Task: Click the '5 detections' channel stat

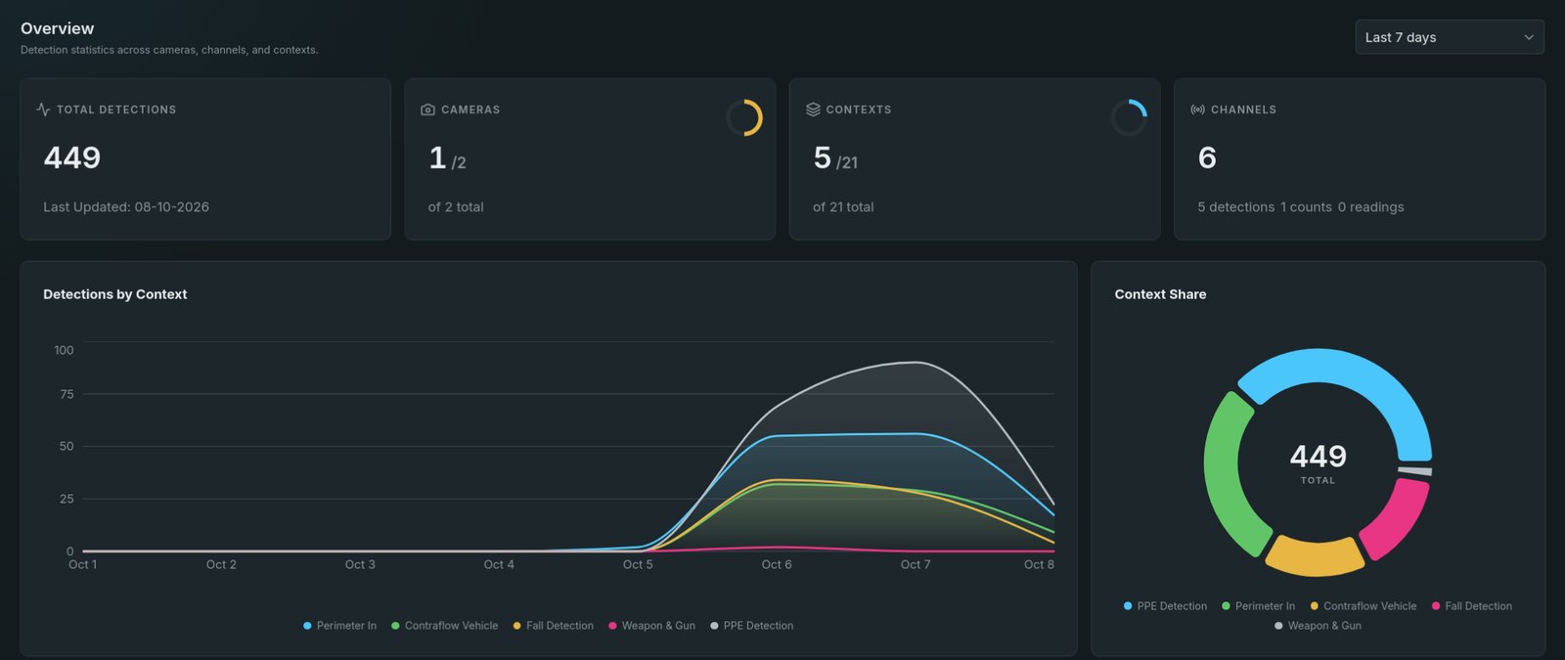Action: [1236, 207]
